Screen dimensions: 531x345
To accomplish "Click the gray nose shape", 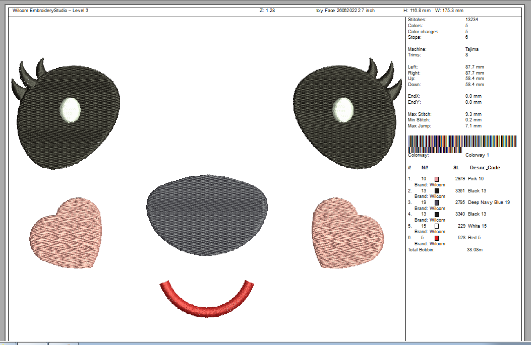I will coord(207,215).
